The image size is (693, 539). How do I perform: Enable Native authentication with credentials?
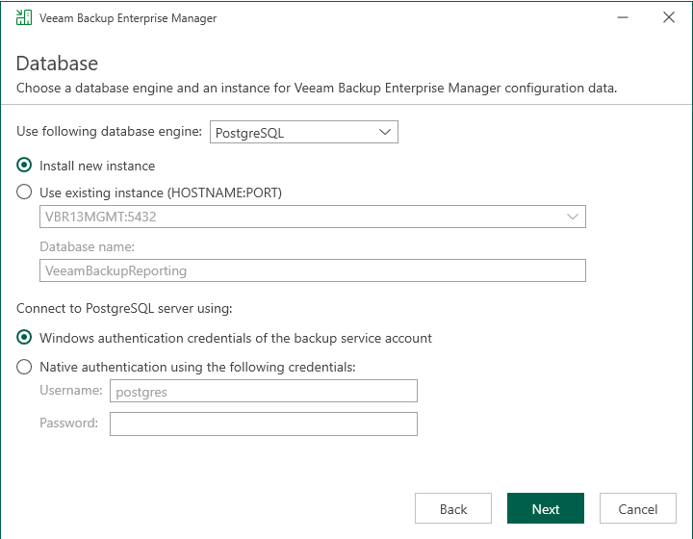click(25, 367)
